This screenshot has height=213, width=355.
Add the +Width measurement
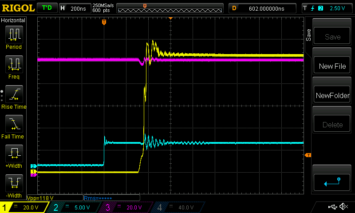click(x=13, y=156)
